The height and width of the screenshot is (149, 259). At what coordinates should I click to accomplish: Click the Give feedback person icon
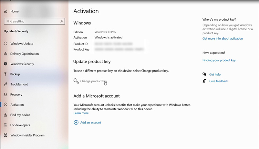click(x=204, y=81)
